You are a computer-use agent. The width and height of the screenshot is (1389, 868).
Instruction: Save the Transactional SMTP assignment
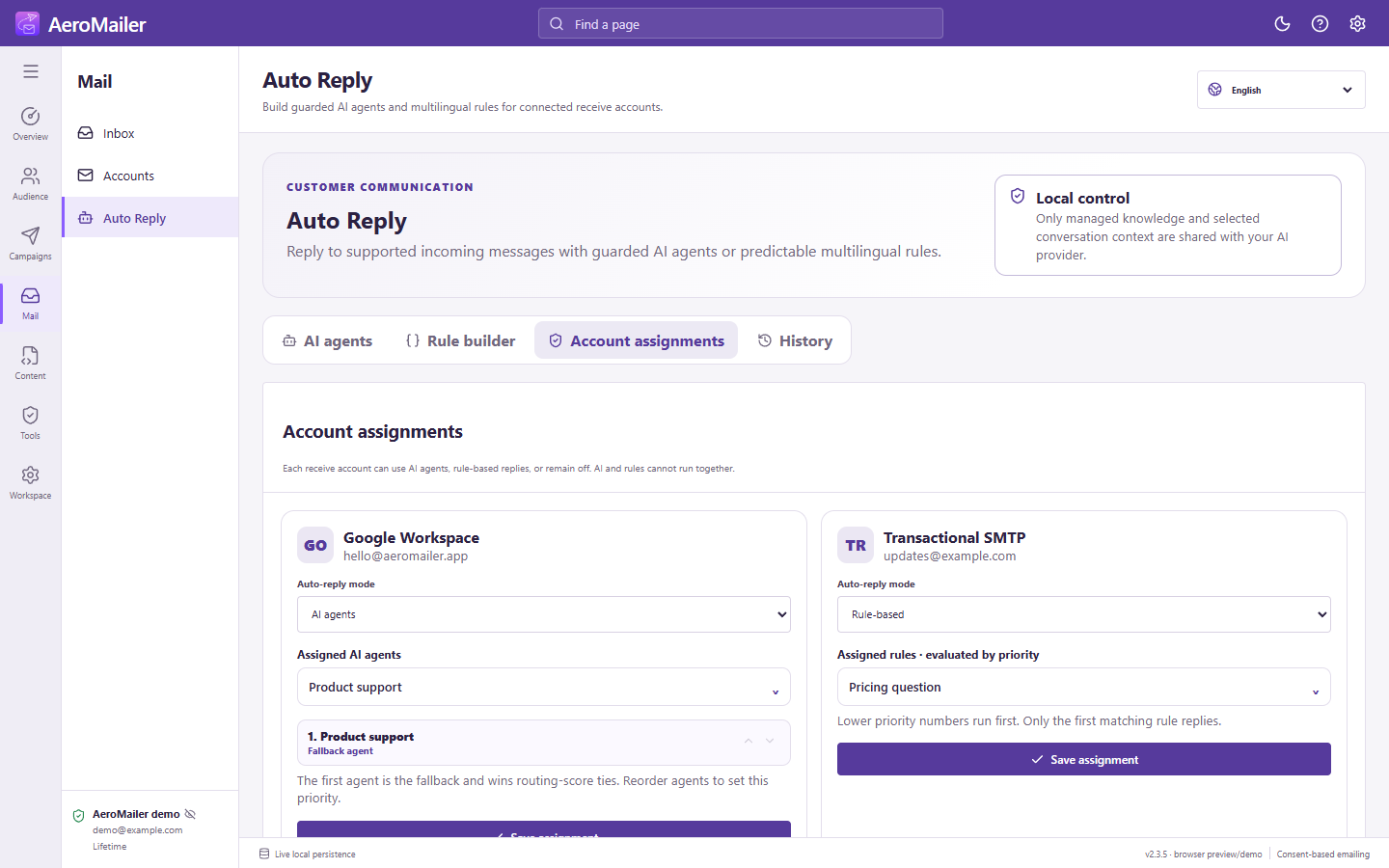tap(1084, 759)
